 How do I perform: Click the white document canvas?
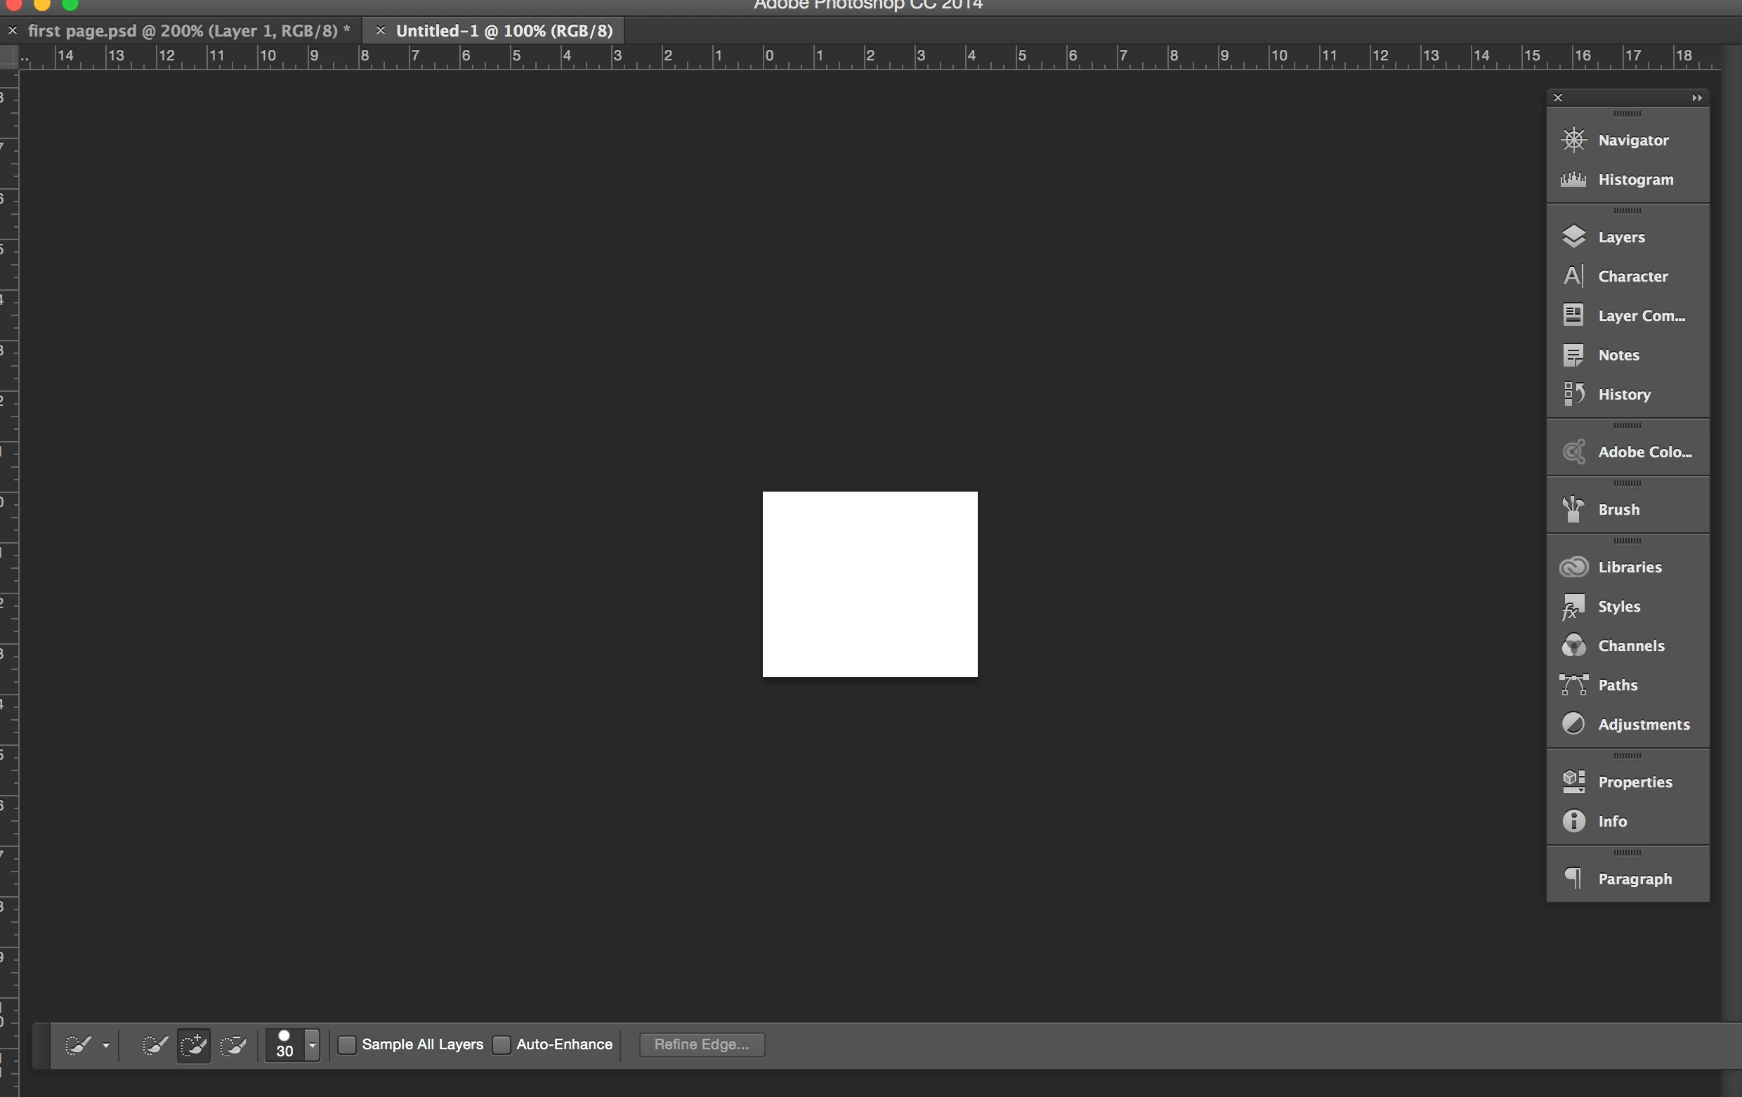tap(870, 584)
